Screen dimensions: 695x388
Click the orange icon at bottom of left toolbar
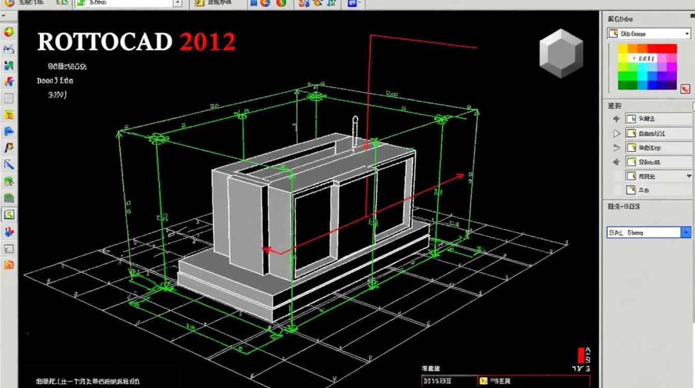tap(9, 265)
